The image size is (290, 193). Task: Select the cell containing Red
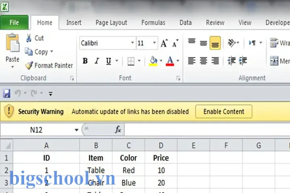128,170
